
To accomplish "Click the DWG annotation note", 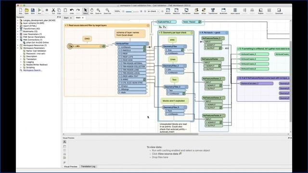I will [87, 39].
